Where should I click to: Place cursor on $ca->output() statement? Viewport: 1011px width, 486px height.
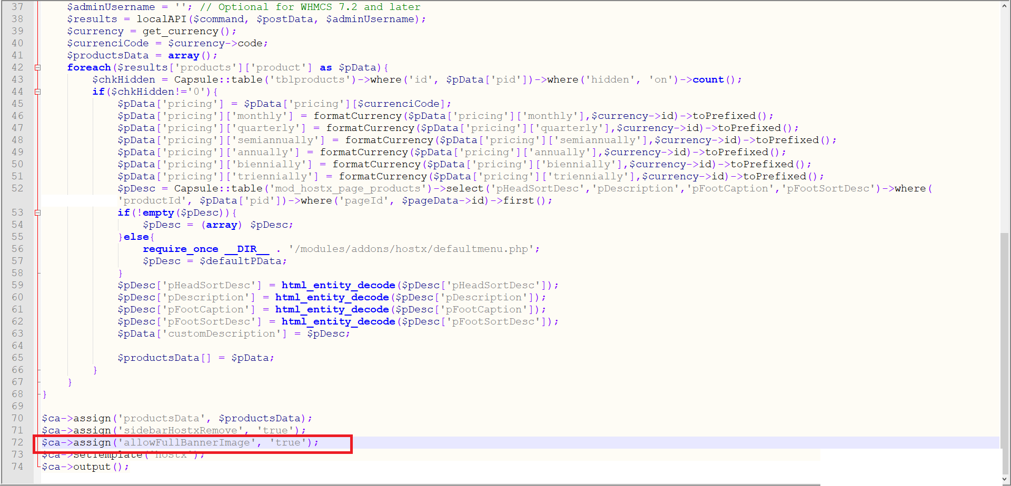pyautogui.click(x=84, y=467)
